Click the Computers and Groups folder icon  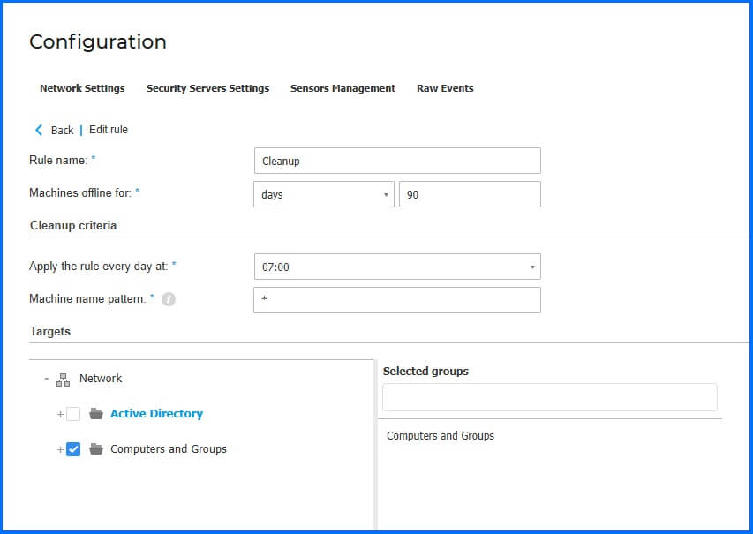click(x=96, y=449)
